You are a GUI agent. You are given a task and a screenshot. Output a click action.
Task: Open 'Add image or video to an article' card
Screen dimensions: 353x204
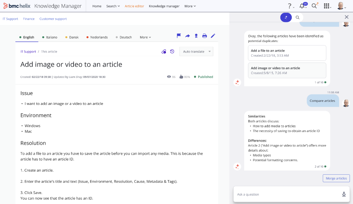pyautogui.click(x=287, y=70)
